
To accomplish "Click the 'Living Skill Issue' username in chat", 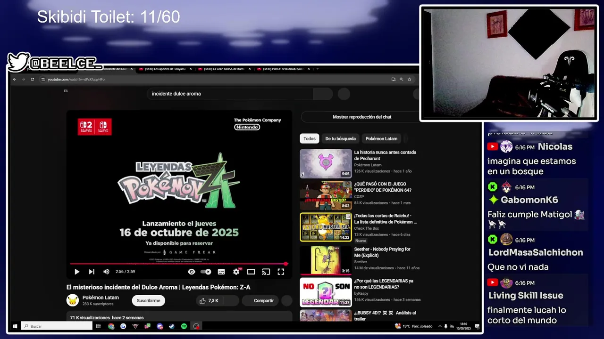I will [526, 296].
